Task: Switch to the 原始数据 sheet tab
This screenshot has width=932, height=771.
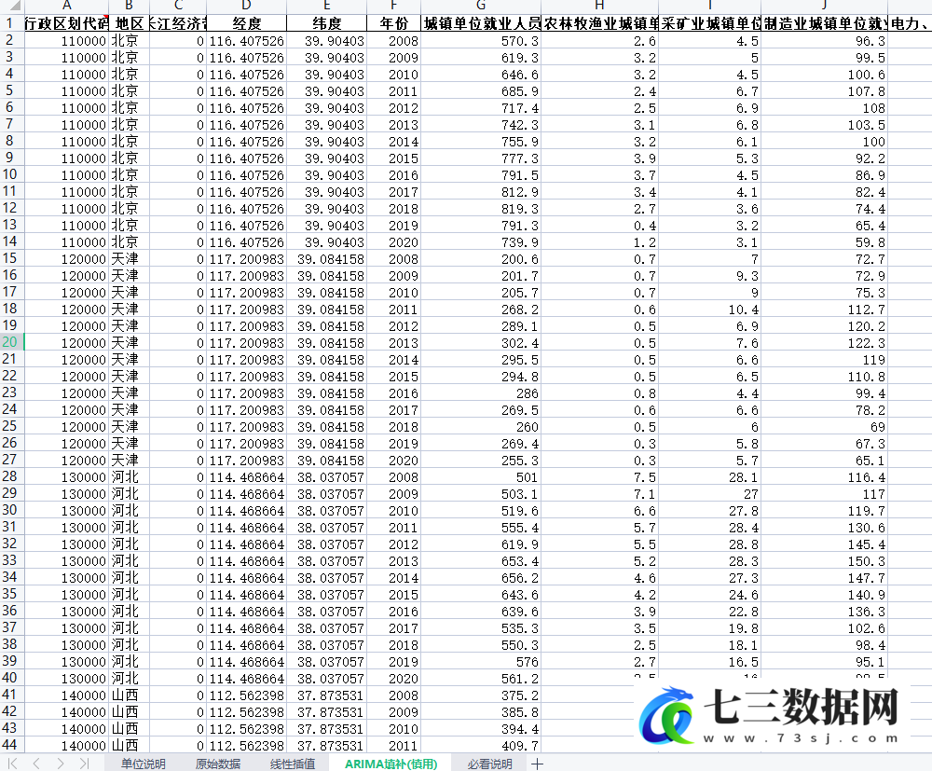Action: pos(217,764)
